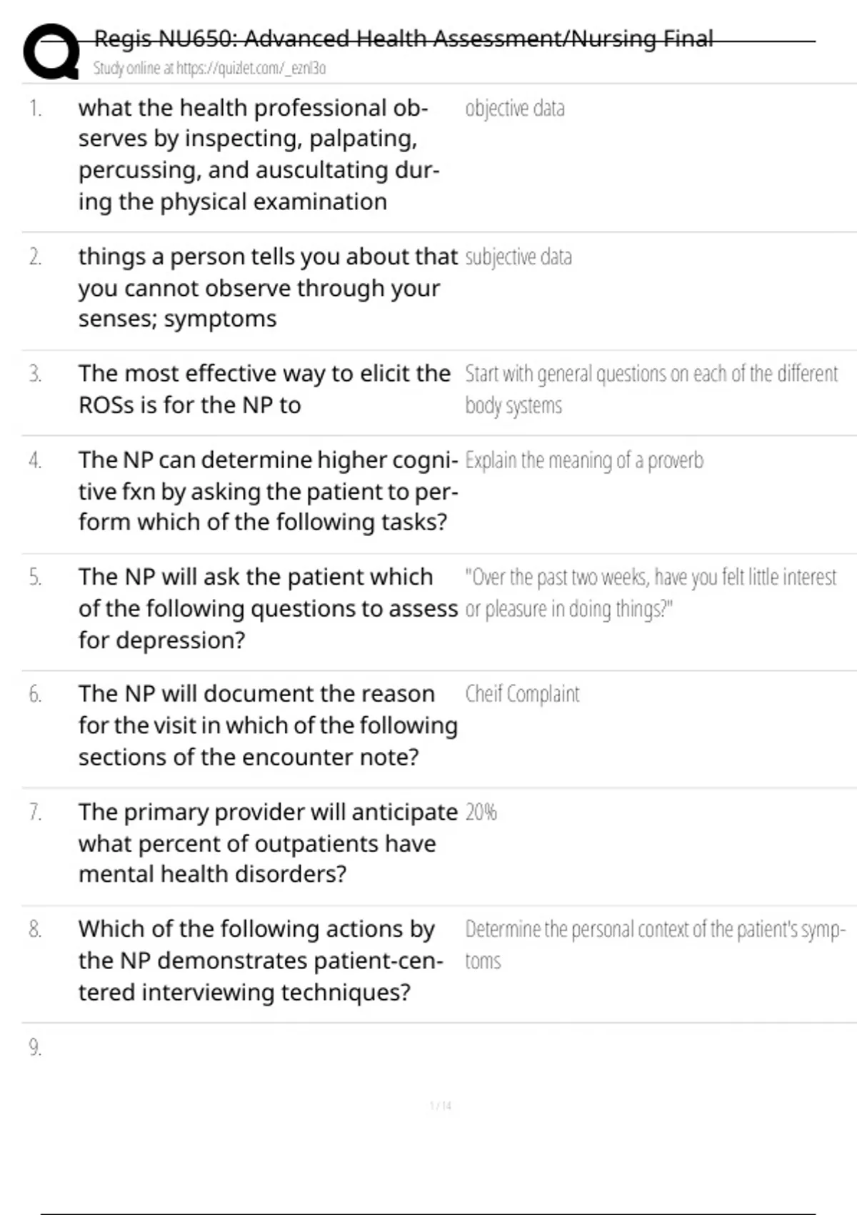
Task: Select the "20%" answer
Action: coord(481,813)
